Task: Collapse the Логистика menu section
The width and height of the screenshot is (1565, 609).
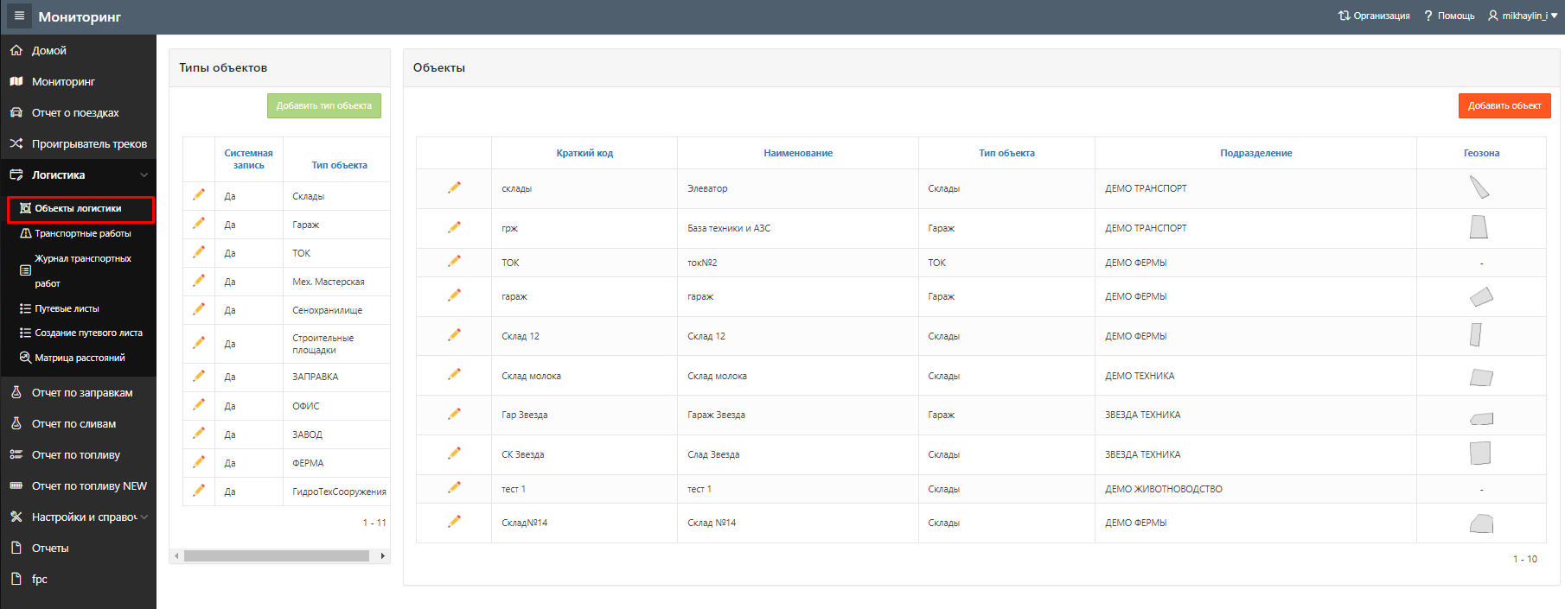Action: [x=144, y=175]
